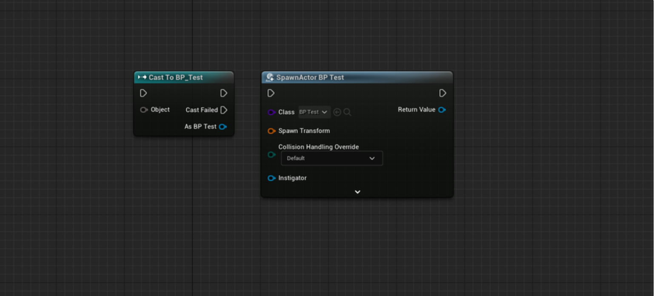
Task: Click the orange Spawn Transform pin
Action: point(271,131)
